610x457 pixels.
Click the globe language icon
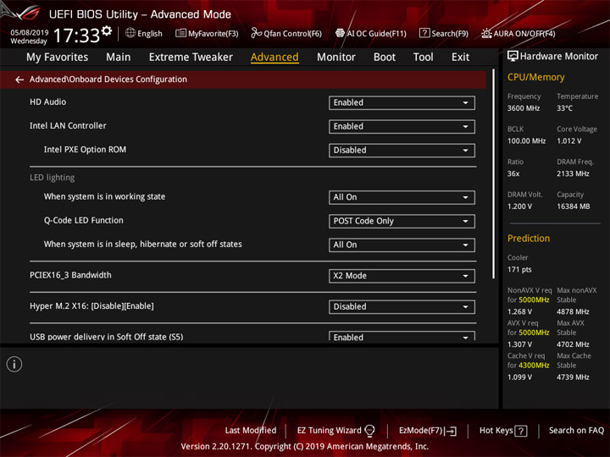tap(130, 33)
